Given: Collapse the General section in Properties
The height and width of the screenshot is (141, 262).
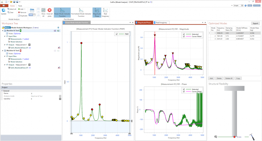Looking at the screenshot, I should click(2, 91).
